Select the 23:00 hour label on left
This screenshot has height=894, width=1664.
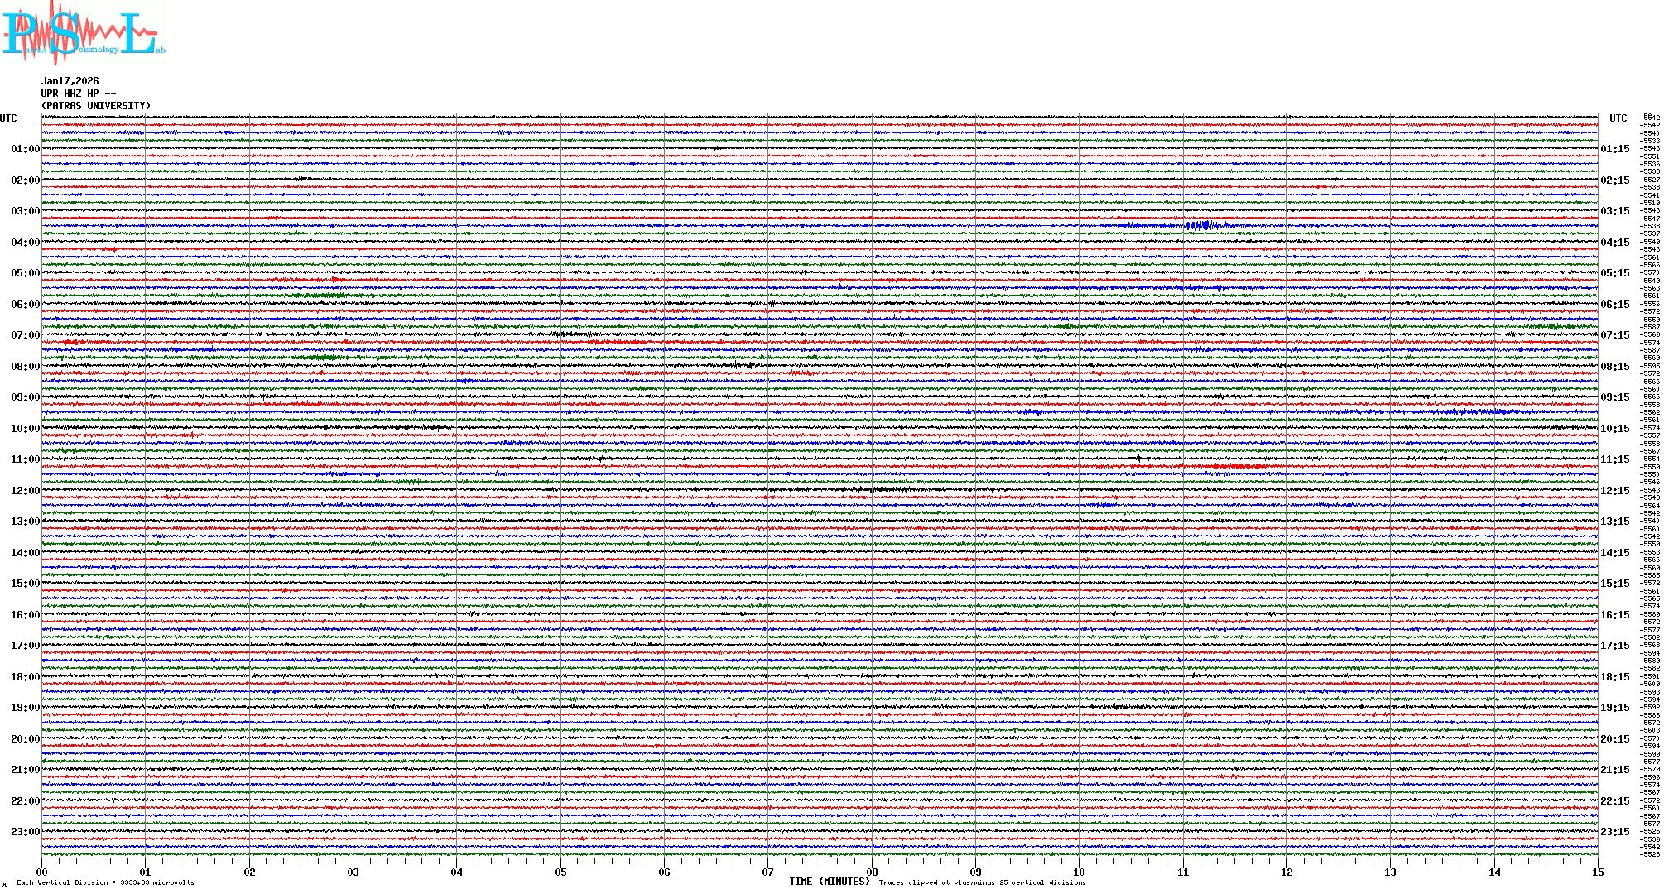coord(25,832)
